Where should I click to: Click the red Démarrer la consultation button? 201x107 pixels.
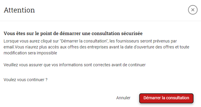coord(166,98)
